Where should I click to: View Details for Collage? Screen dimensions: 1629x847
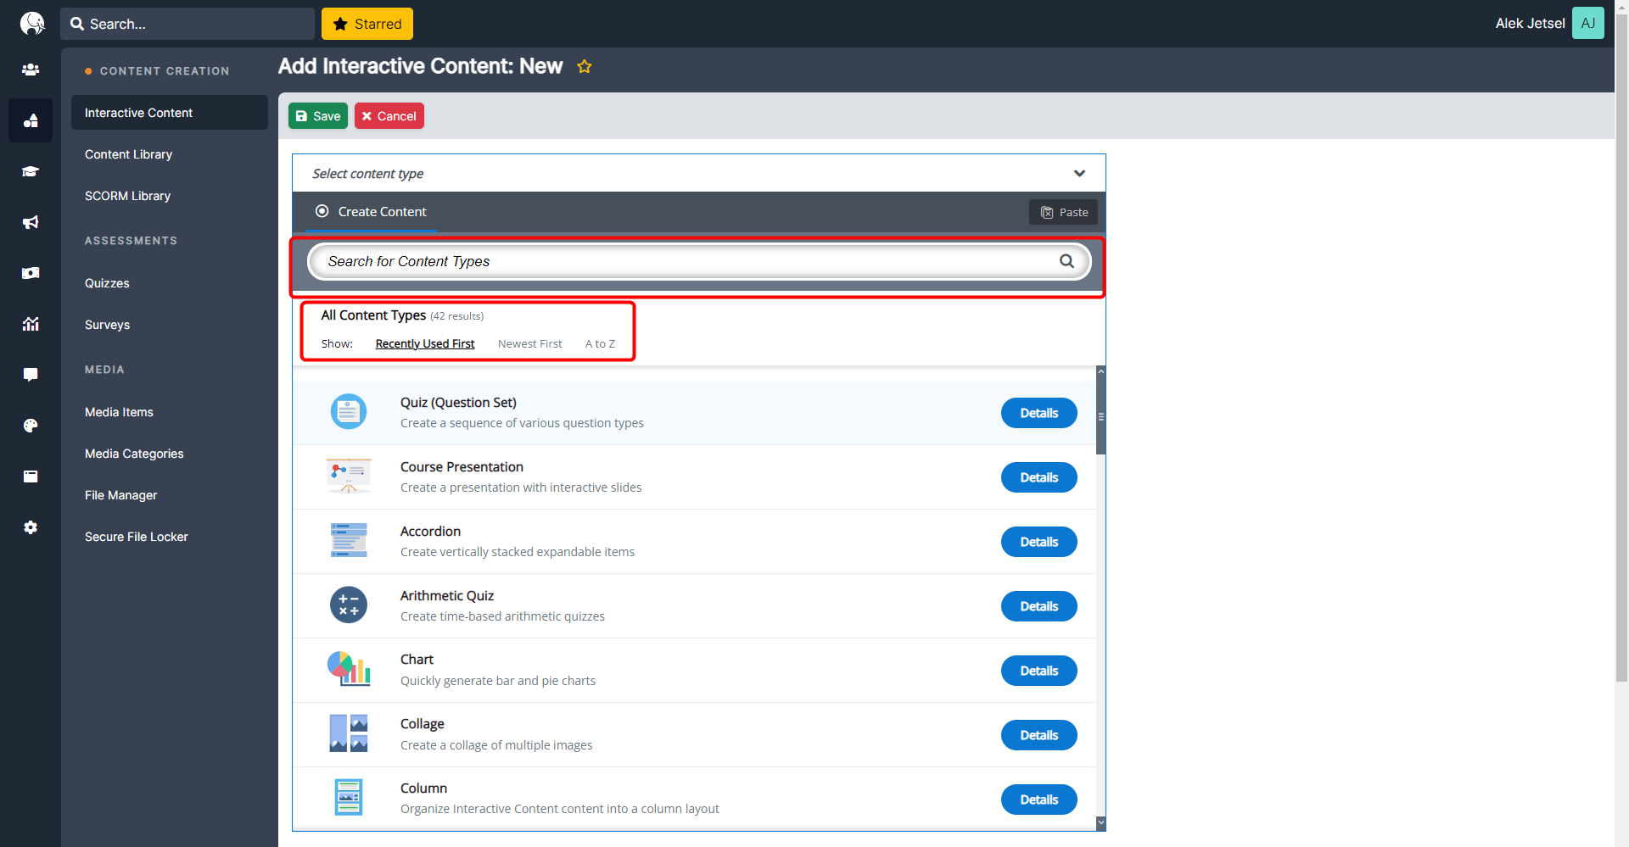coord(1038,735)
